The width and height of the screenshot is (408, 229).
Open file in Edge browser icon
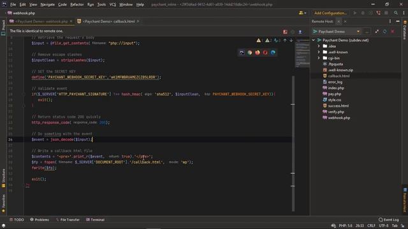point(273,52)
